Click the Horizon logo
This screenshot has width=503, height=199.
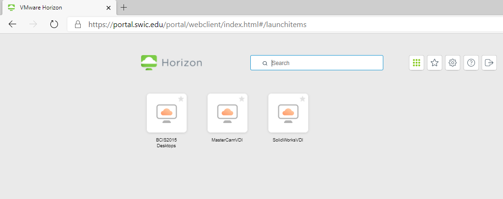pos(171,63)
